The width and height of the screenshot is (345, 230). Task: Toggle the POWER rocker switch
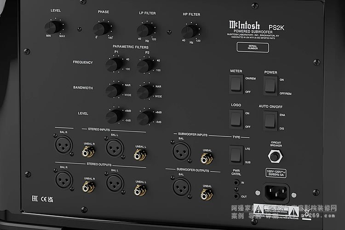pos(270,85)
